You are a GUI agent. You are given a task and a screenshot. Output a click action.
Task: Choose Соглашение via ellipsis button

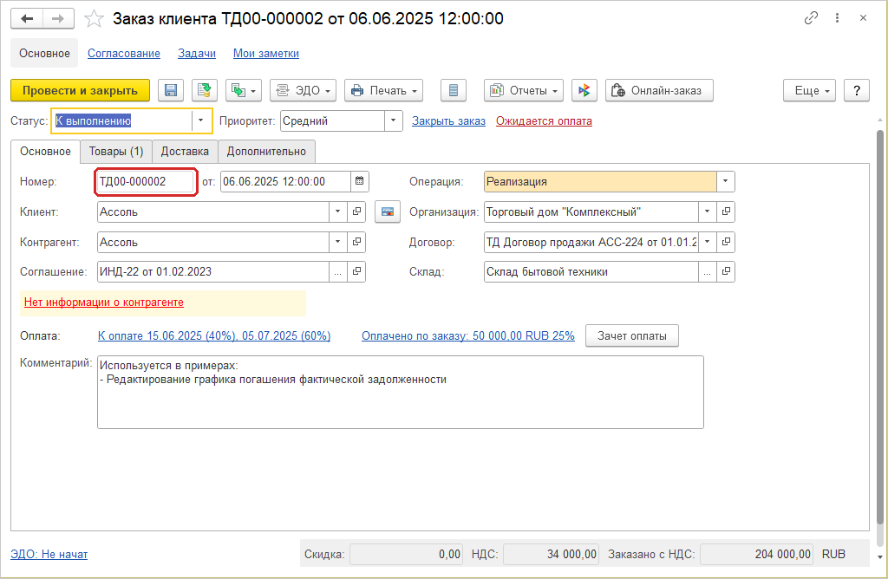pyautogui.click(x=338, y=271)
